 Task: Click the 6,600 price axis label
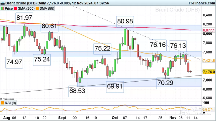[x=208, y=98]
